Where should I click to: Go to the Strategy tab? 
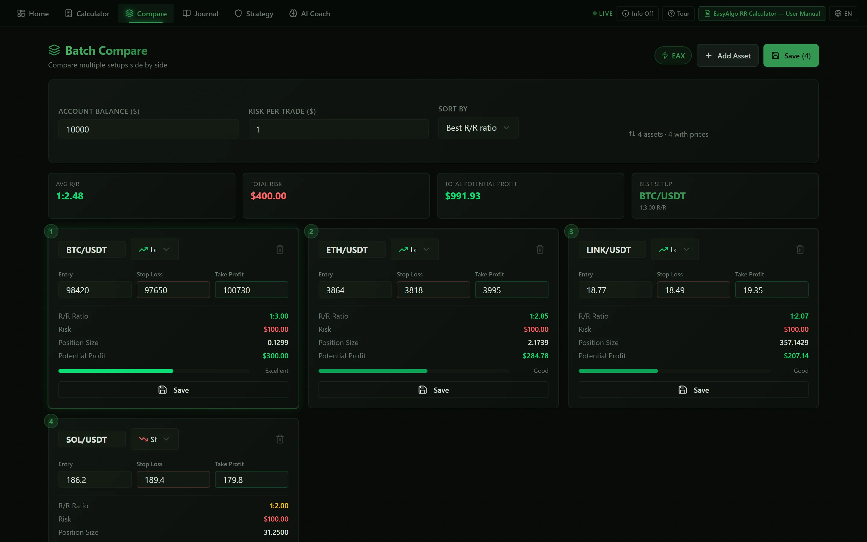point(254,14)
